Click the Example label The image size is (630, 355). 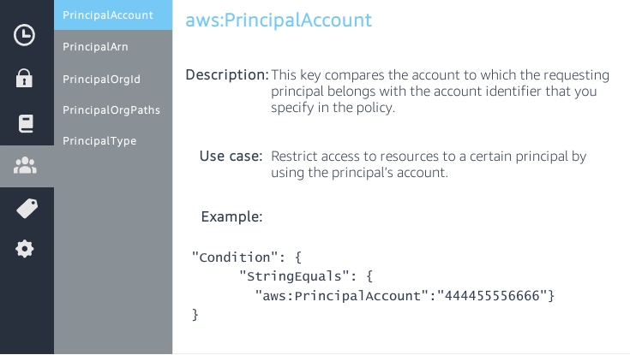[x=231, y=216]
